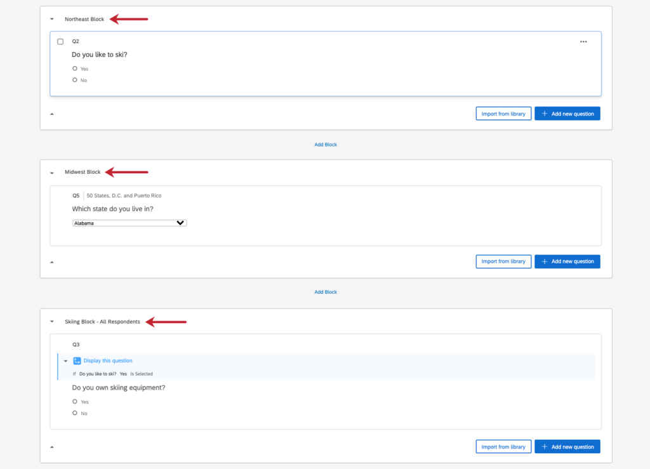Select the Yes radio button under Q2
This screenshot has width=650, height=469.
[x=75, y=68]
